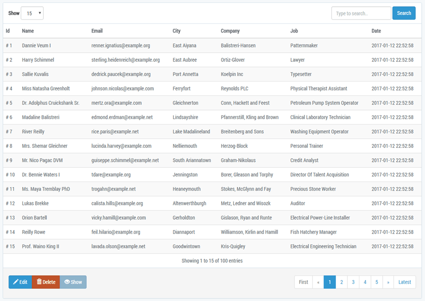Click the Delete button with trash icon
Viewport: 425px width, 301px height.
point(46,282)
